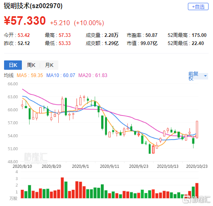The height and width of the screenshot is (206, 213).
Task: Open the 前复权 adjustment selector
Action: (x=198, y=76)
